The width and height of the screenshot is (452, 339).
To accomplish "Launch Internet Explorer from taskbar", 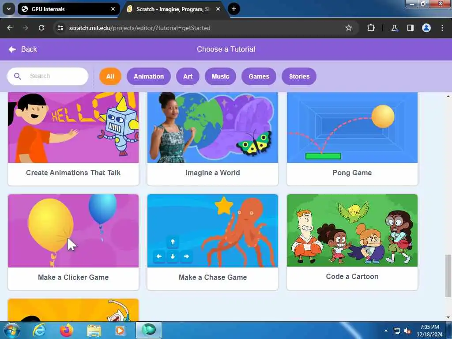I will (x=39, y=330).
